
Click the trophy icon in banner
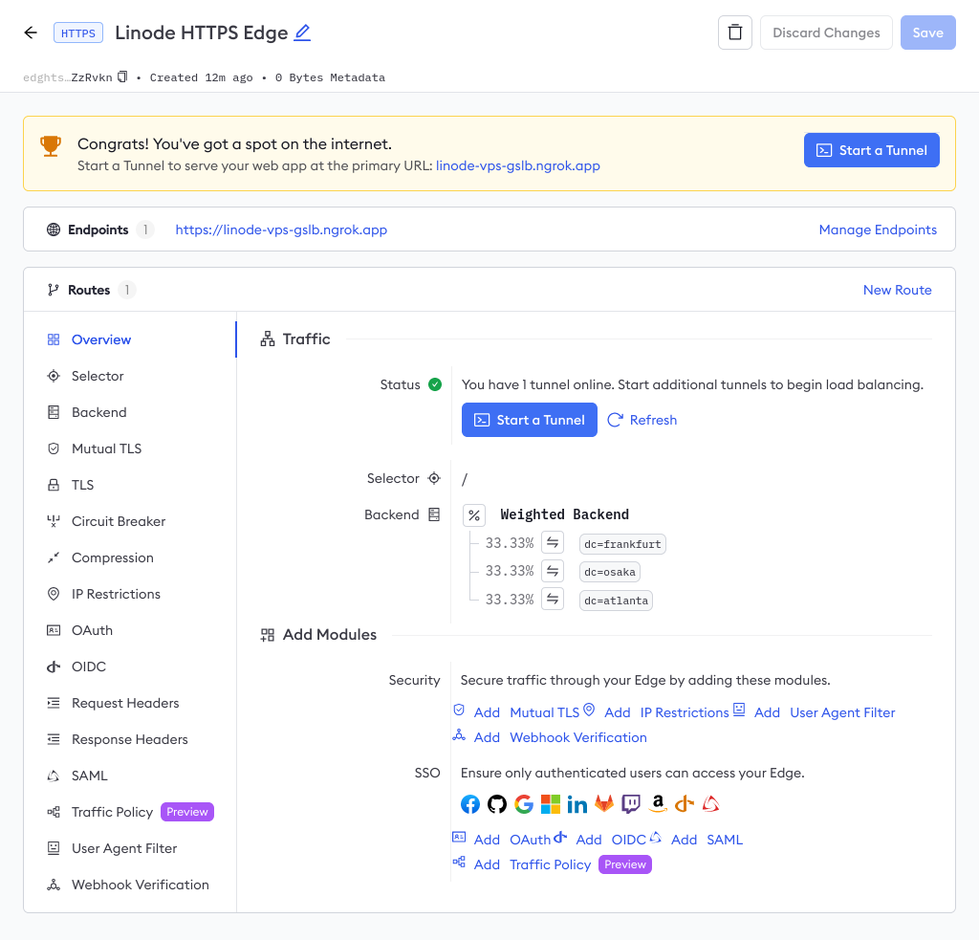[x=51, y=146]
